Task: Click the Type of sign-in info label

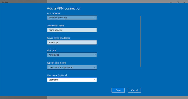Action: [x=56, y=63]
